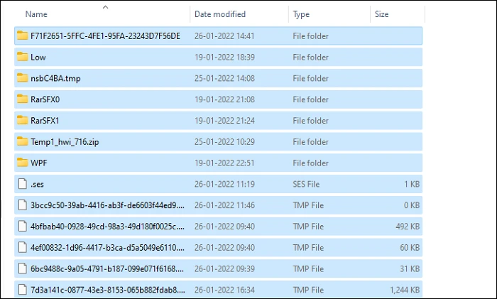Click the 3bcc9c50 TMP file icon
The width and height of the screenshot is (497, 299).
click(x=23, y=205)
